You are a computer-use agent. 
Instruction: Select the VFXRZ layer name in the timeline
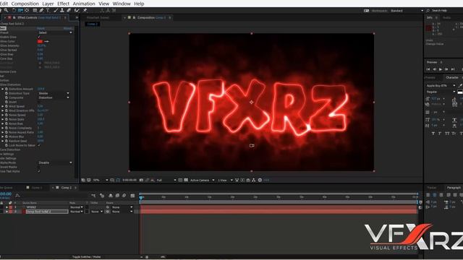[x=31, y=207]
